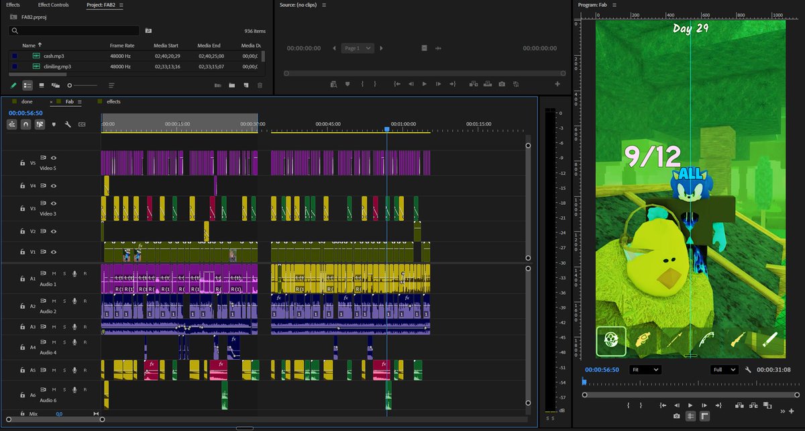805x431 pixels.
Task: Open Program monitor Fit zoom dropdown
Action: pyautogui.click(x=645, y=369)
